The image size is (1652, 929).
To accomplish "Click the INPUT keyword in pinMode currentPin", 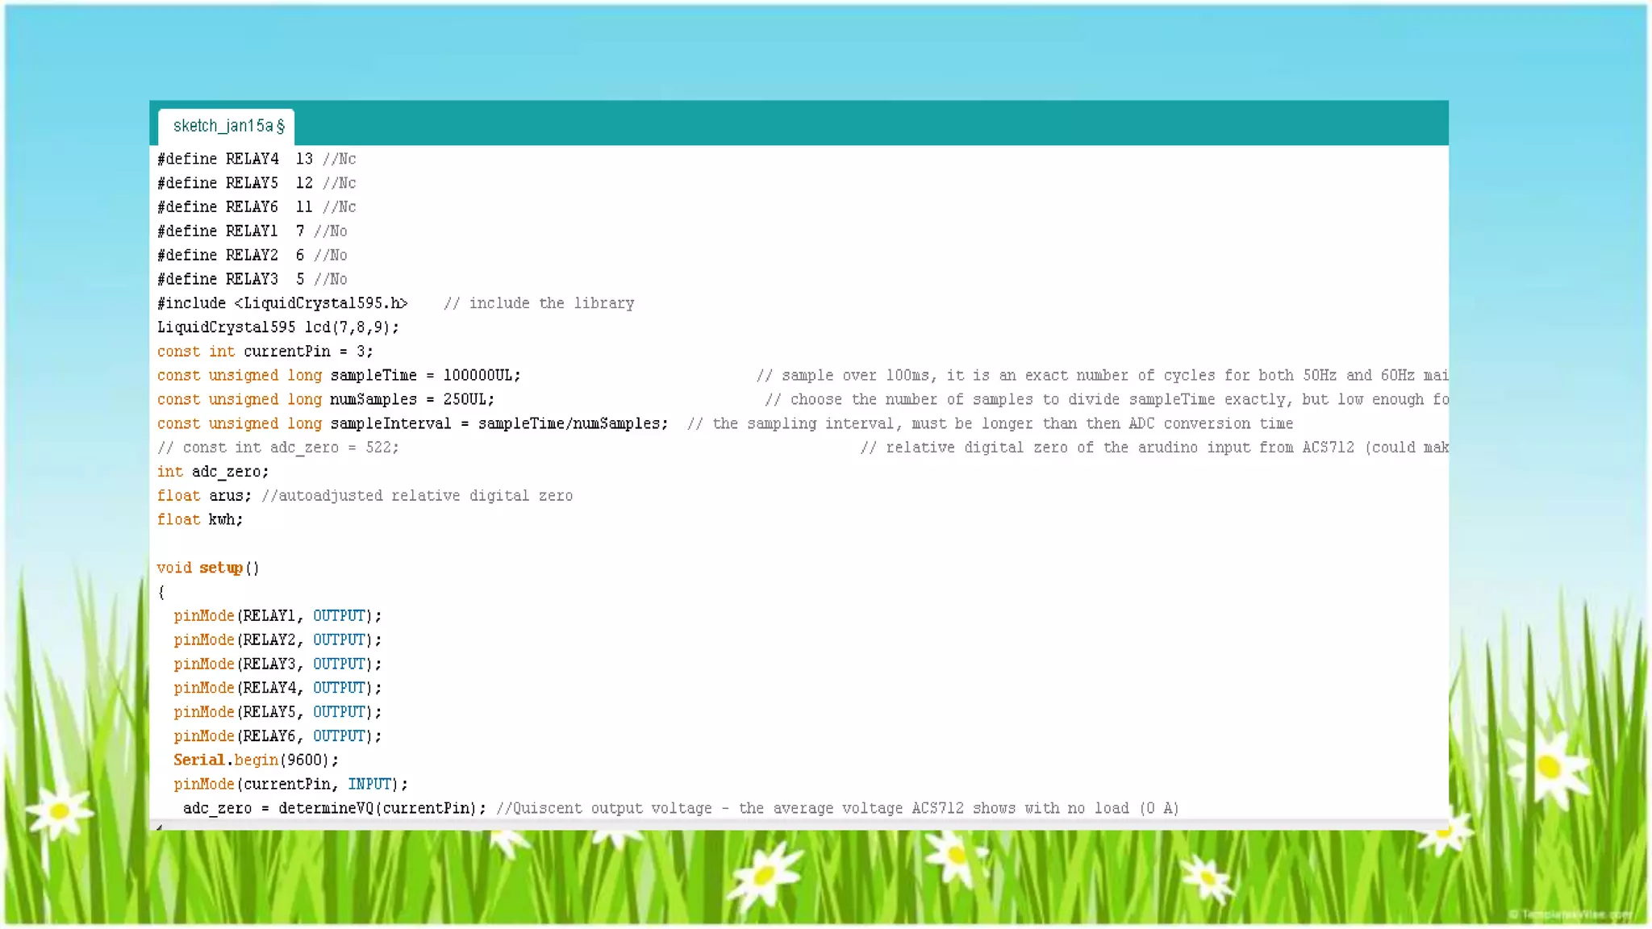I will [369, 785].
